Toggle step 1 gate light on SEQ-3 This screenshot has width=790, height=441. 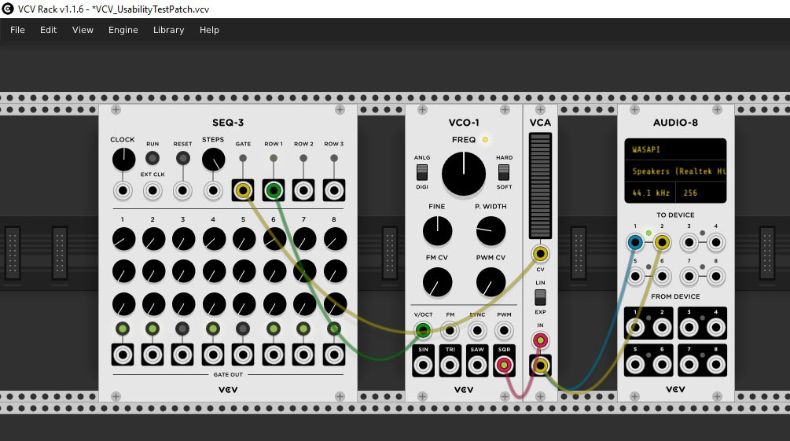123,329
